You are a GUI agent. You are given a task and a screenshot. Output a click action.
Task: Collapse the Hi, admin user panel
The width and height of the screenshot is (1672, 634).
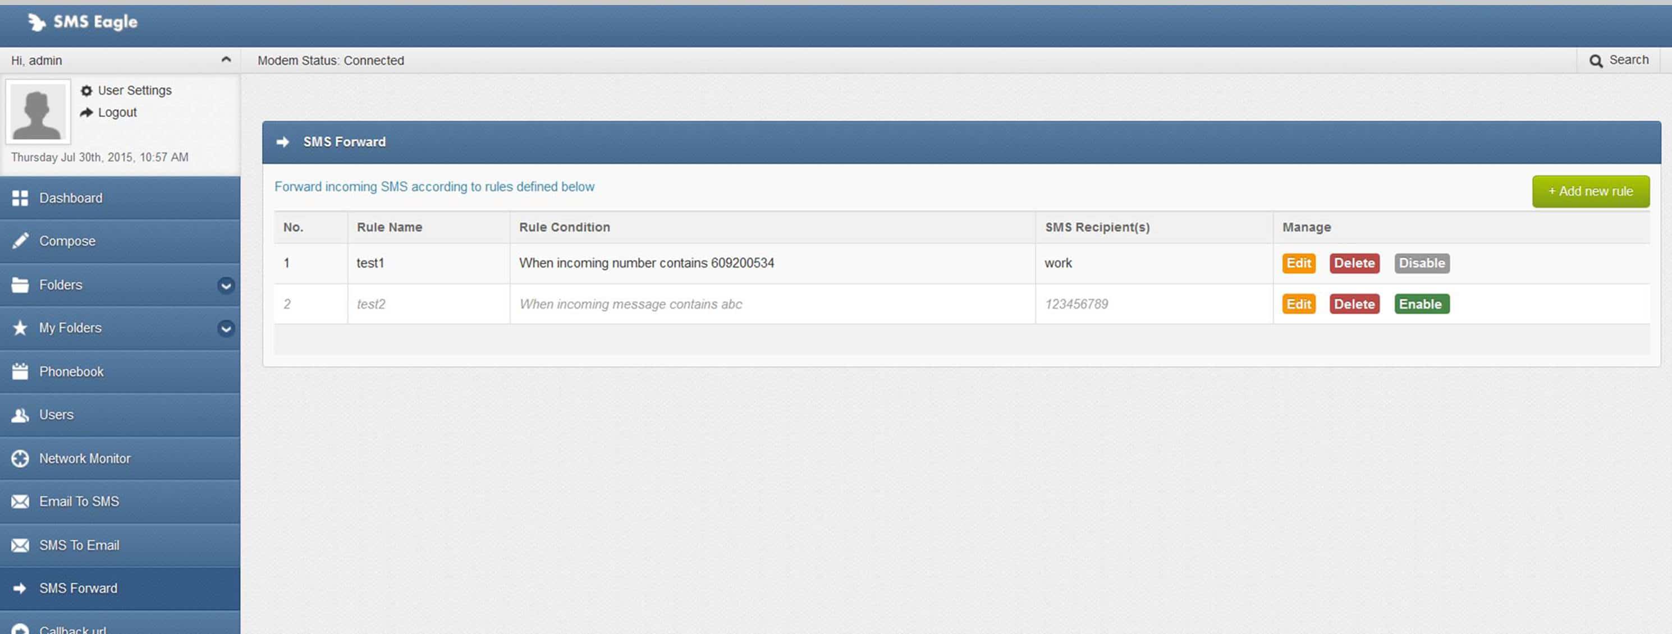coord(226,59)
